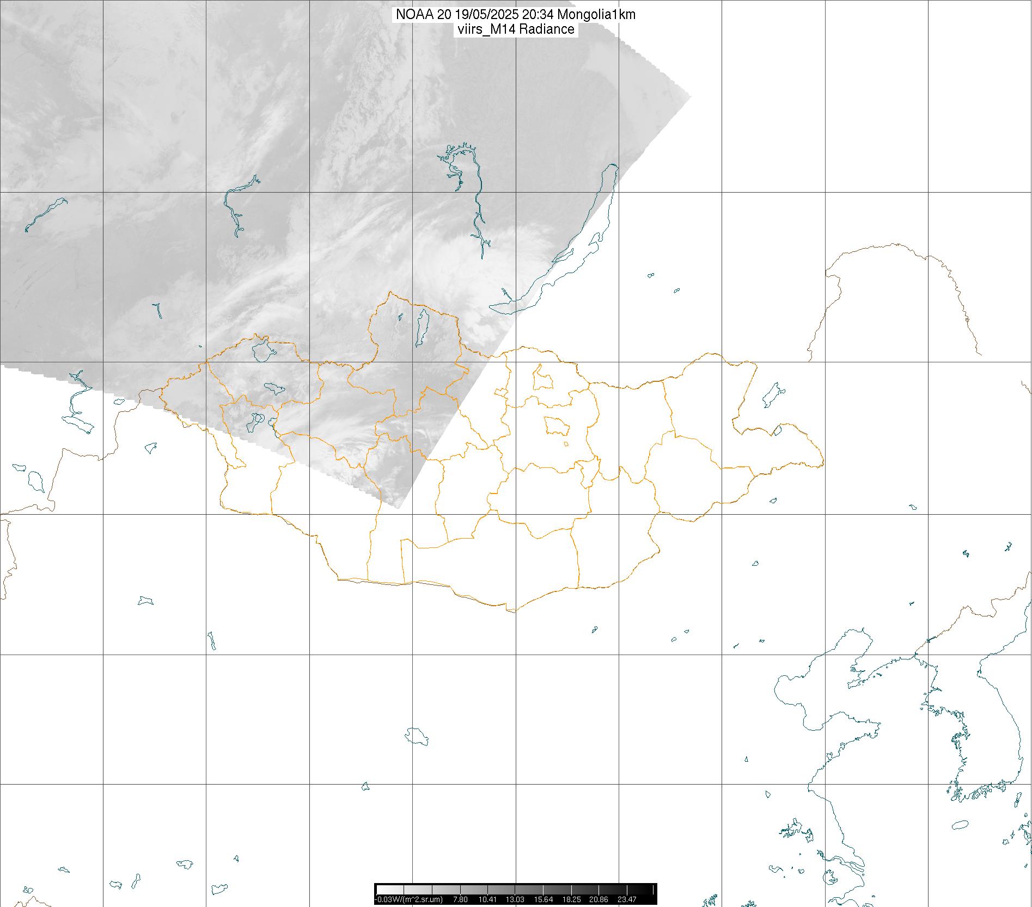
Task: Click the "NOAA 20 19/05/2025 20:34 Mongolia1km" title text
Action: point(516,15)
